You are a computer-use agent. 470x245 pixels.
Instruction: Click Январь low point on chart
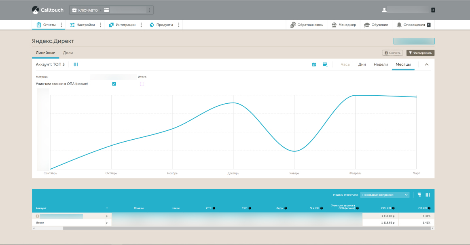pos(294,151)
